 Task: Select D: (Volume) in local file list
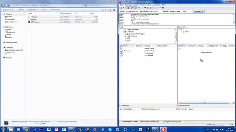[126, 51]
